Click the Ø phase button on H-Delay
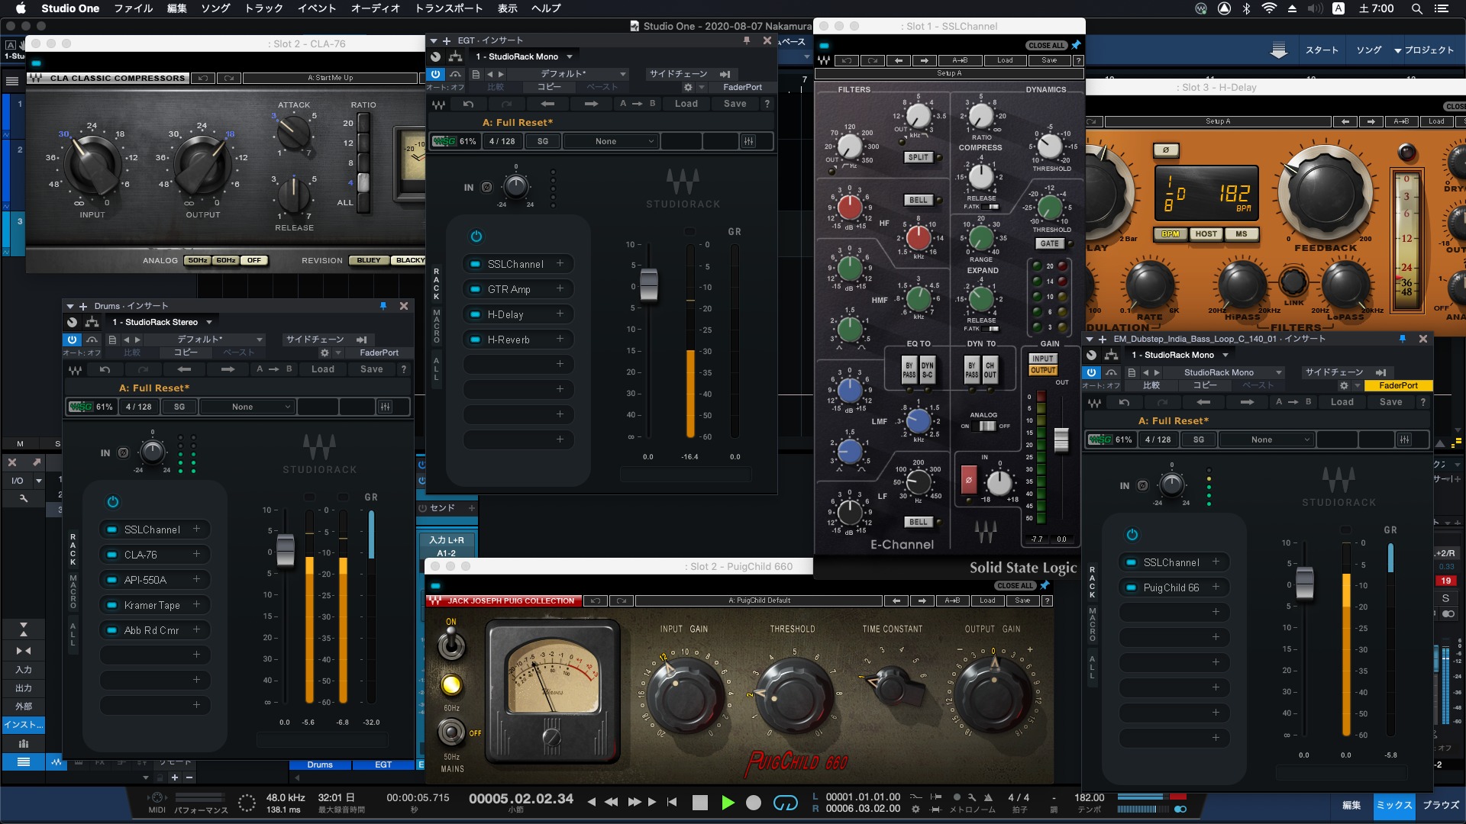This screenshot has width=1466, height=824. 1165,150
